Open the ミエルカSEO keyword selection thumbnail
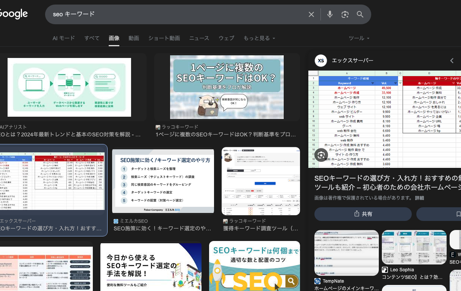This screenshot has width=461, height=291. tap(163, 181)
